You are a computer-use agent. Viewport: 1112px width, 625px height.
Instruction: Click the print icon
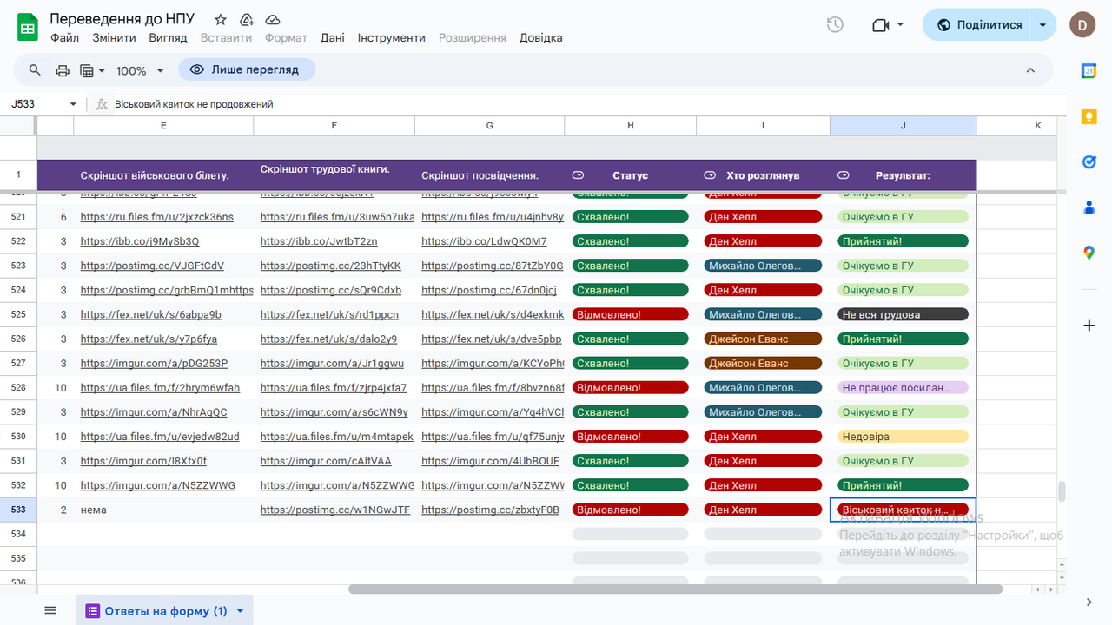(x=63, y=70)
